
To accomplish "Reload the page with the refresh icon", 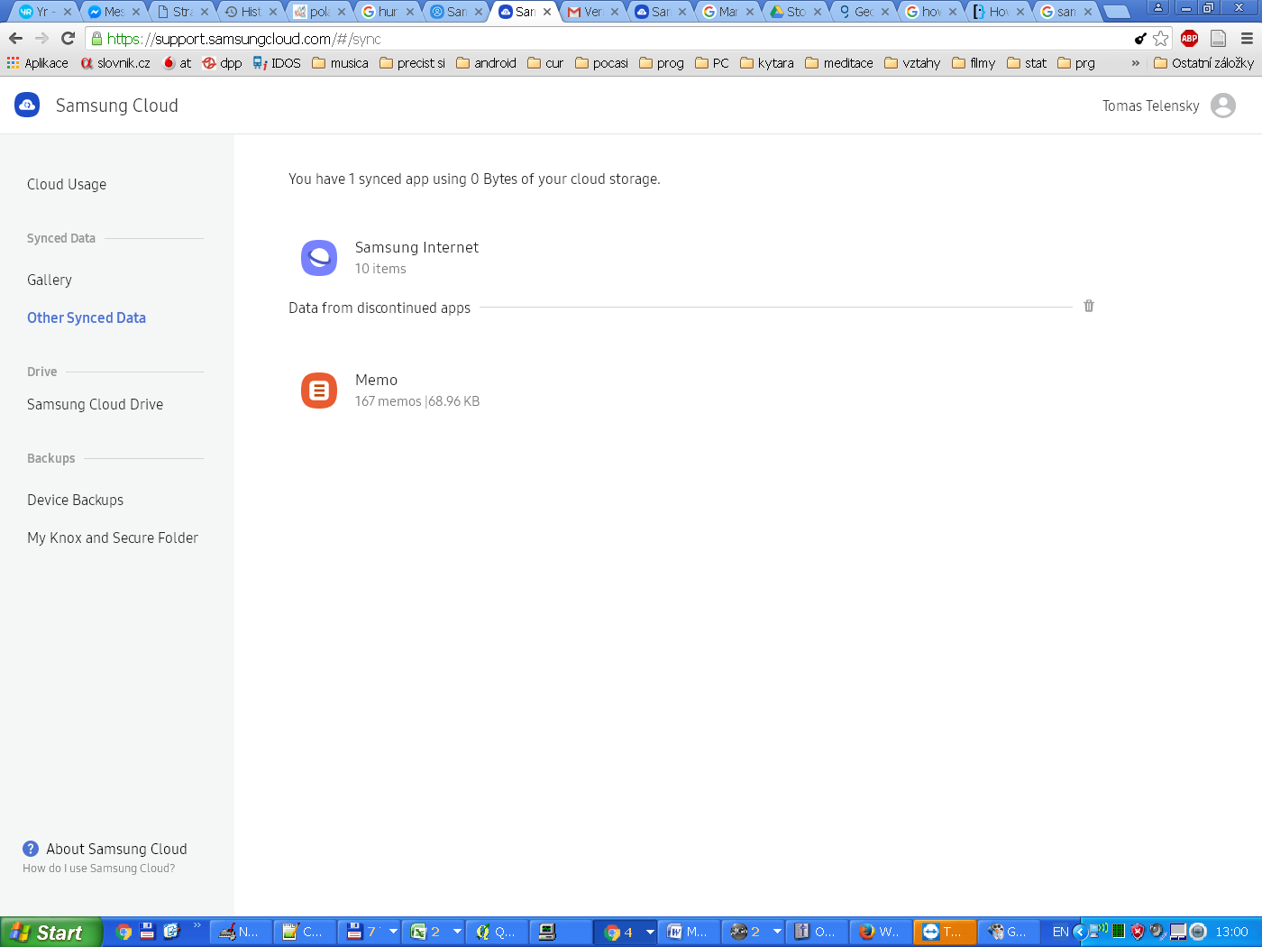I will pos(68,39).
